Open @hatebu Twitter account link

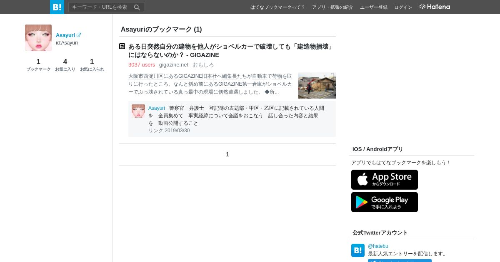pos(378,246)
